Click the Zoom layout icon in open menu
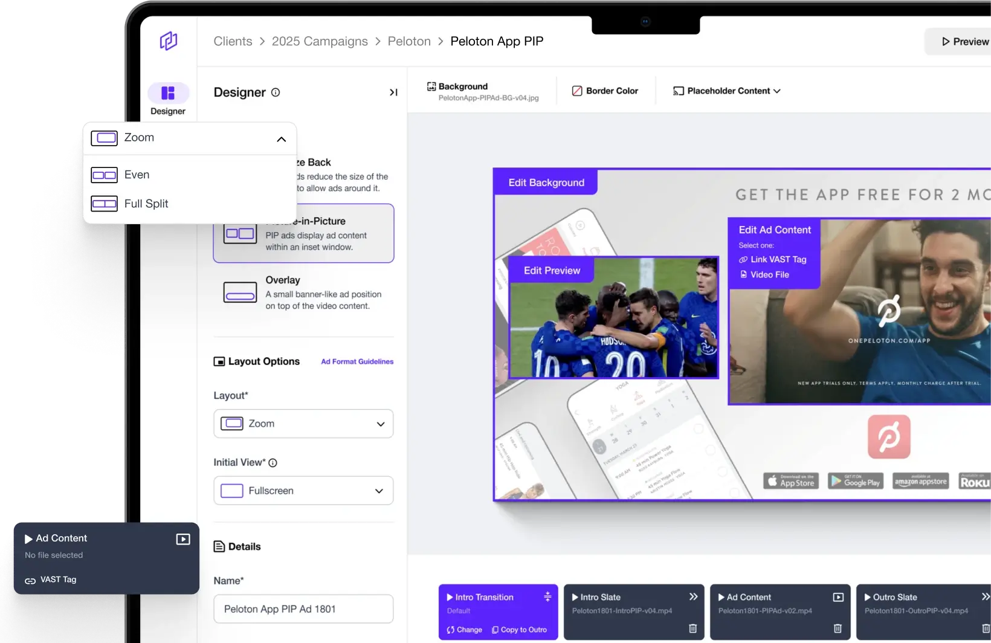The width and height of the screenshot is (991, 643). tap(104, 138)
